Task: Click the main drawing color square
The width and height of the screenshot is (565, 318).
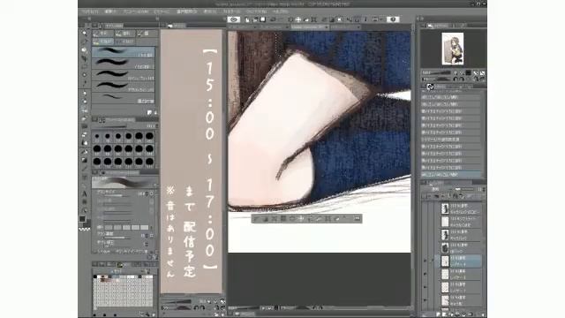Action: [x=82, y=219]
